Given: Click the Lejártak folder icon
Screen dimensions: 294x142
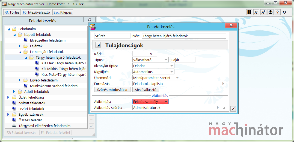Looking at the screenshot, I should 25,46.
